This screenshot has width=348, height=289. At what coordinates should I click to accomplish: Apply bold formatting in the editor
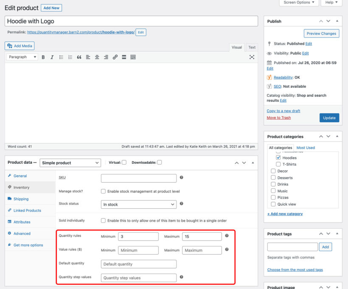click(x=43, y=57)
